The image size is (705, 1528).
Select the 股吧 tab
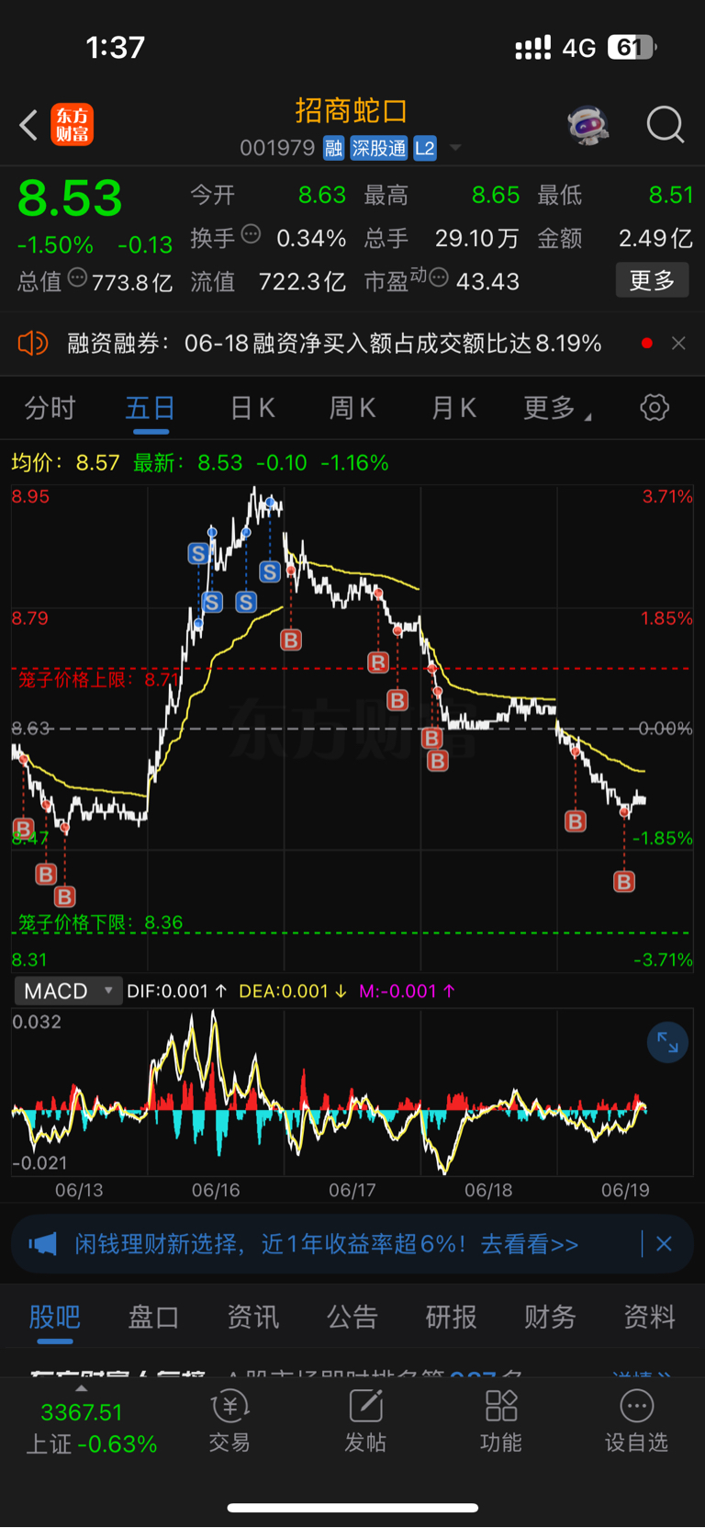click(55, 1317)
